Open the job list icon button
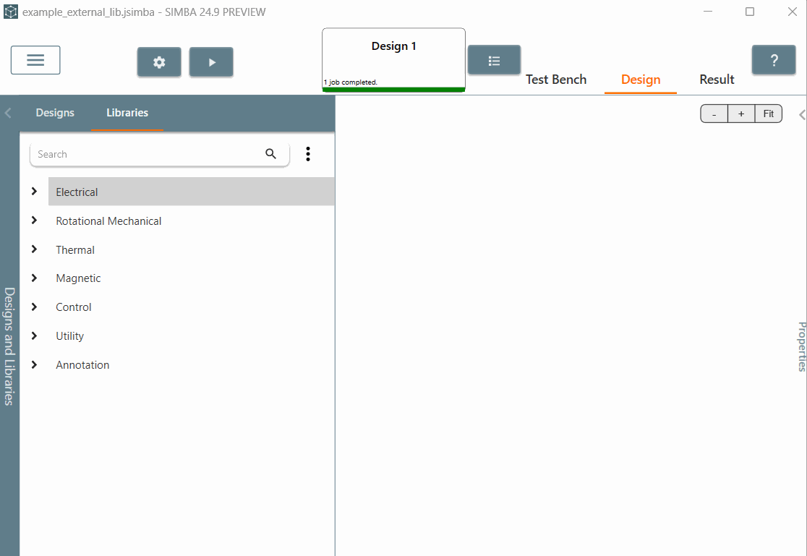 pos(494,61)
